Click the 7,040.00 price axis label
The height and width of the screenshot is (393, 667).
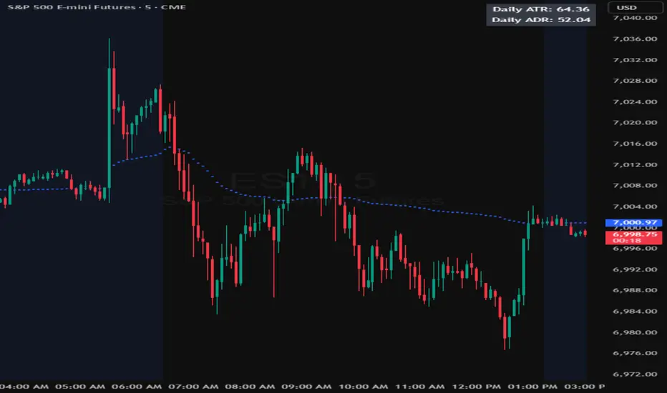click(635, 17)
